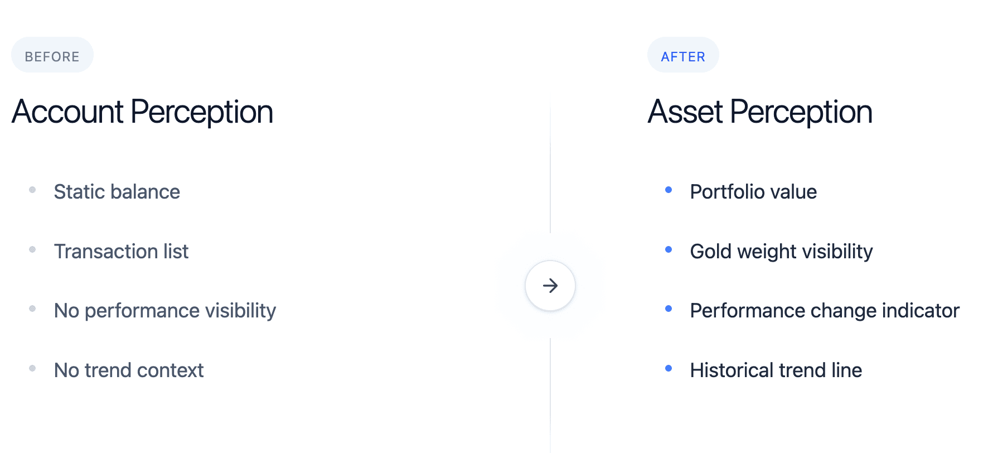988x453 pixels.
Task: Click the right arrow circle icon
Action: (x=550, y=286)
